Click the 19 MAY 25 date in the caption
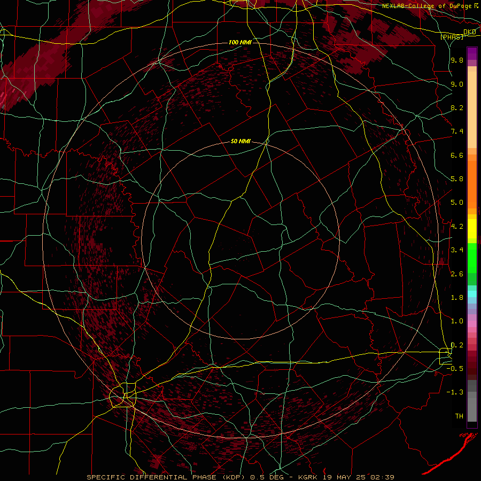Screen dimensions: 481x481 point(343,477)
